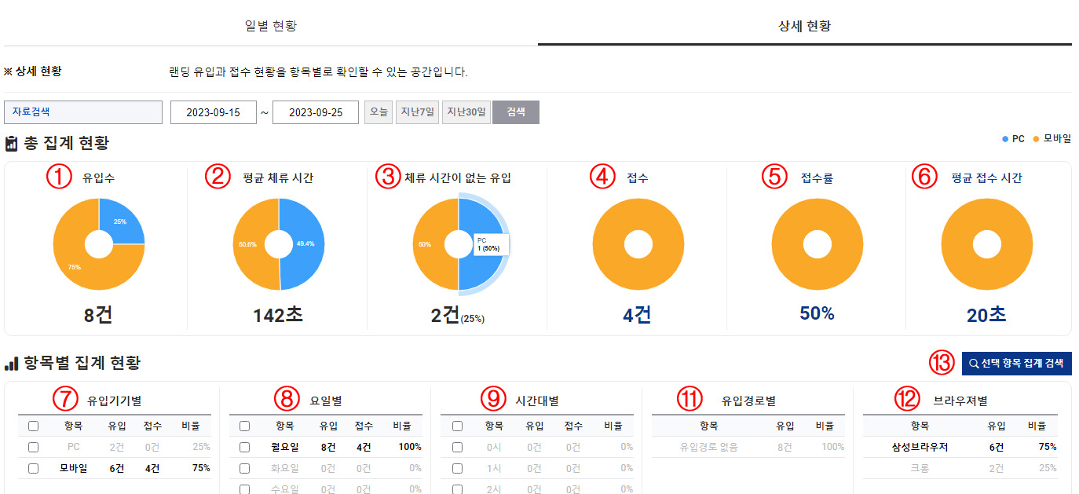Image resolution: width=1079 pixels, height=494 pixels.
Task: Click the clipboard icon beside 총 집계 현황
Action: pos(11,144)
